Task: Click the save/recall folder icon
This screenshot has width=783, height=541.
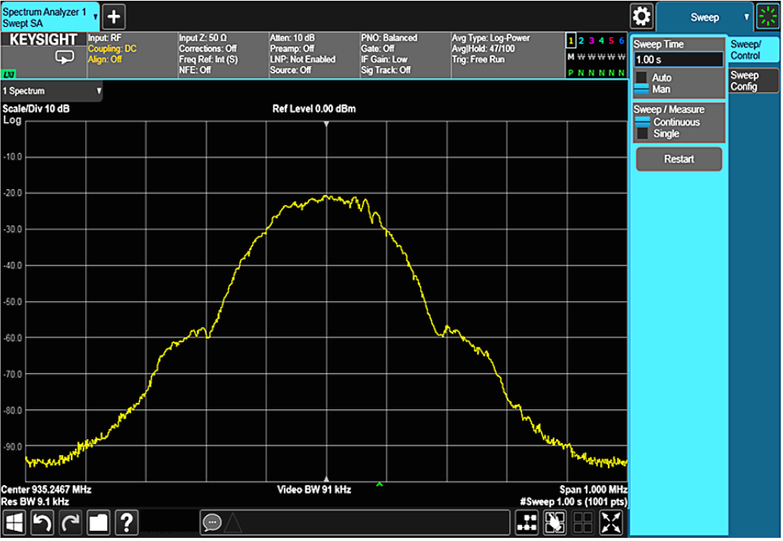Action: [99, 522]
